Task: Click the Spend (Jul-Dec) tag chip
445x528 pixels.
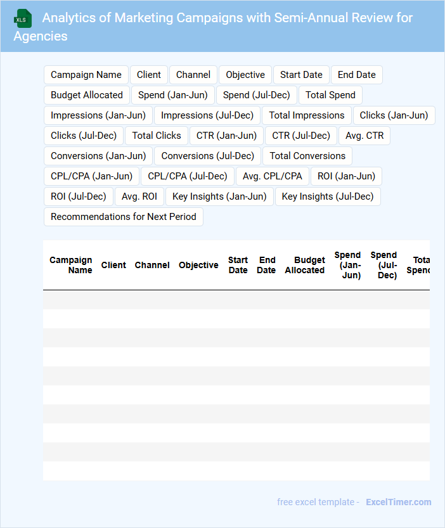Action: 256,95
